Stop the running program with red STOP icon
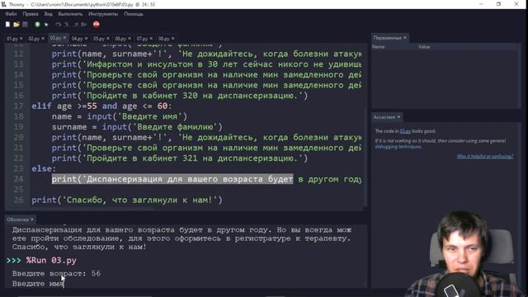The image size is (528, 297). [97, 24]
